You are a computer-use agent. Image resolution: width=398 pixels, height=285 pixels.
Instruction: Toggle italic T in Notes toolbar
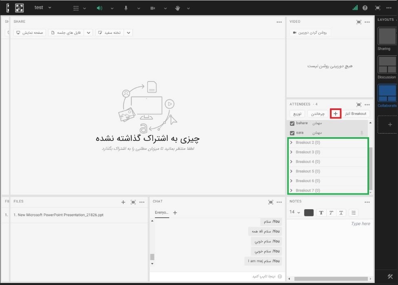tap(331, 213)
